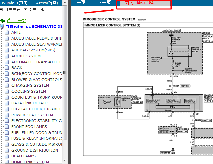Click the page icon beside FRONT FOG LAMPS
The height and width of the screenshot is (164, 213).
tap(7, 127)
